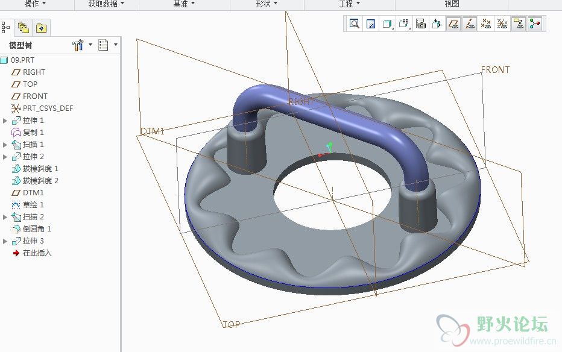Expand the 拉伸 1 feature node
Screen dimensions: 562x352
pyautogui.click(x=5, y=121)
